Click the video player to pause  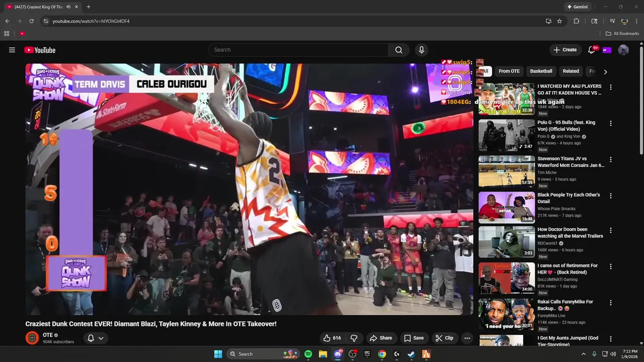pyautogui.click(x=250, y=189)
